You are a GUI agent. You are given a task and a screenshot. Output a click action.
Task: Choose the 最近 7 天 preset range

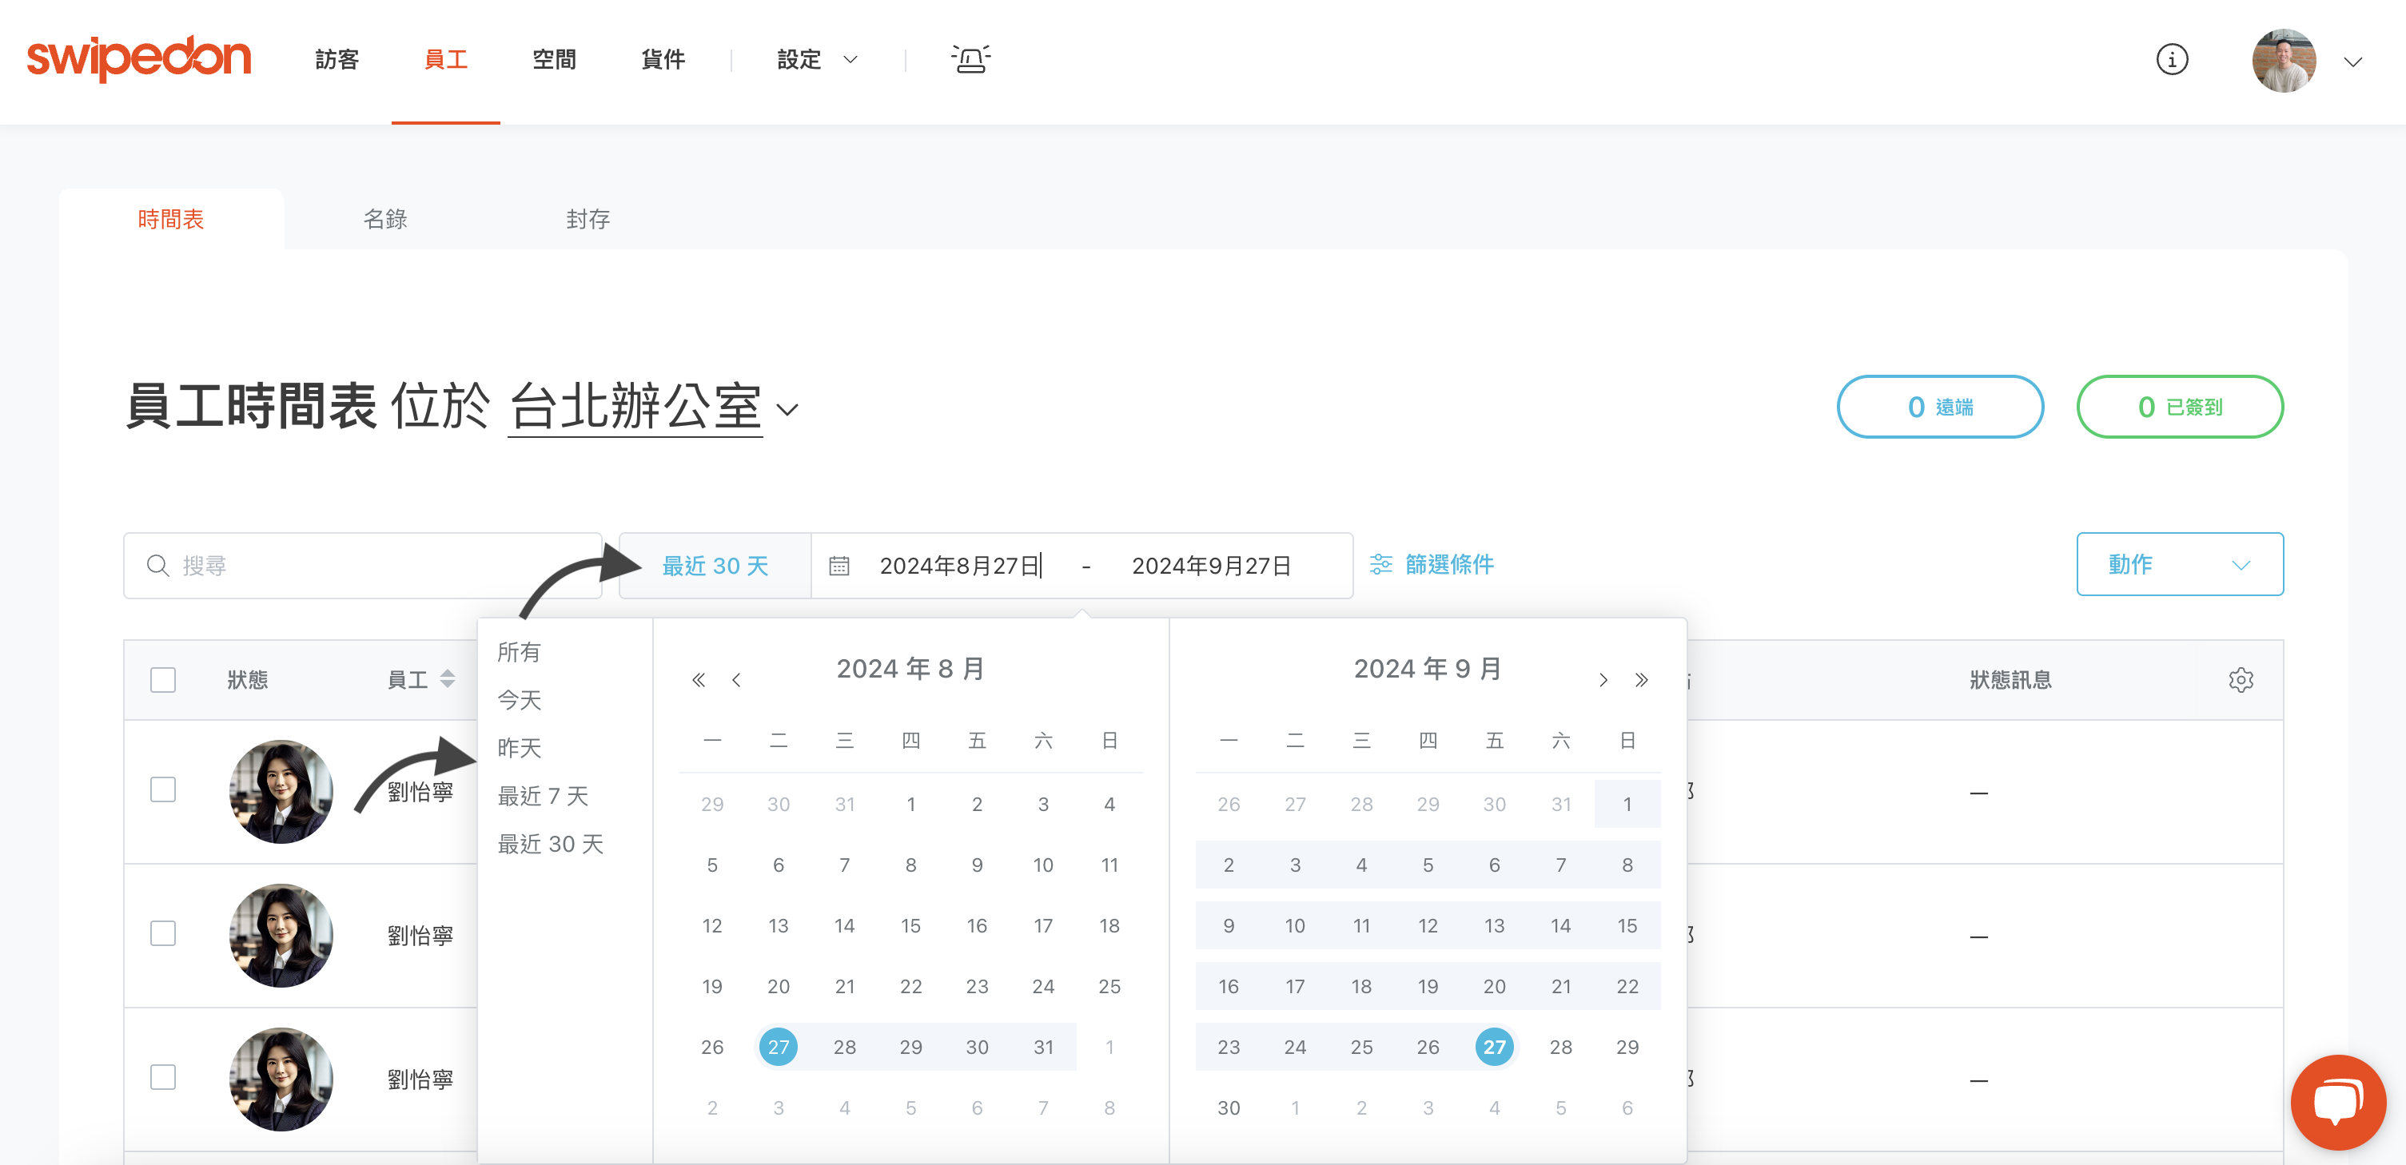543,797
